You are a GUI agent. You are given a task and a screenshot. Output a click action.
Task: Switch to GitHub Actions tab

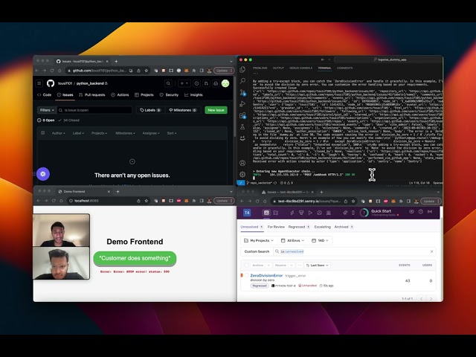click(x=120, y=94)
